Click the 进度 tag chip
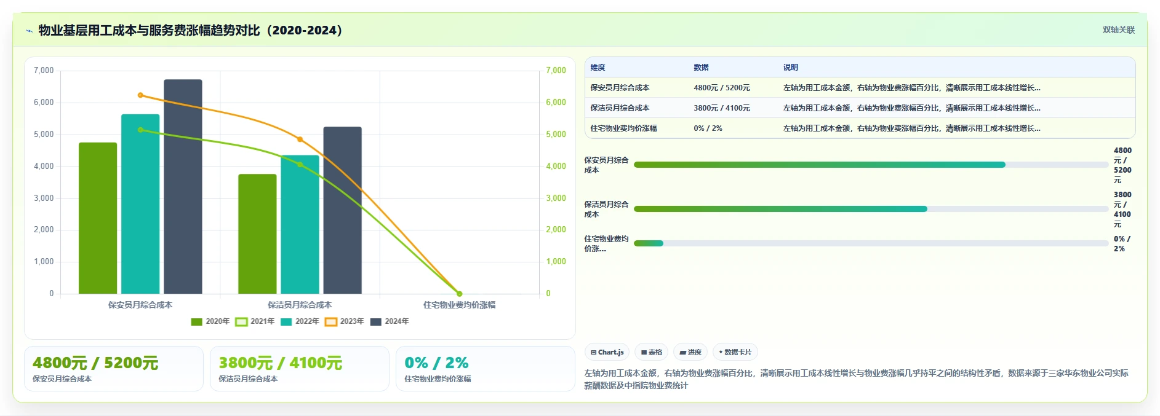1160x416 pixels. tap(690, 352)
